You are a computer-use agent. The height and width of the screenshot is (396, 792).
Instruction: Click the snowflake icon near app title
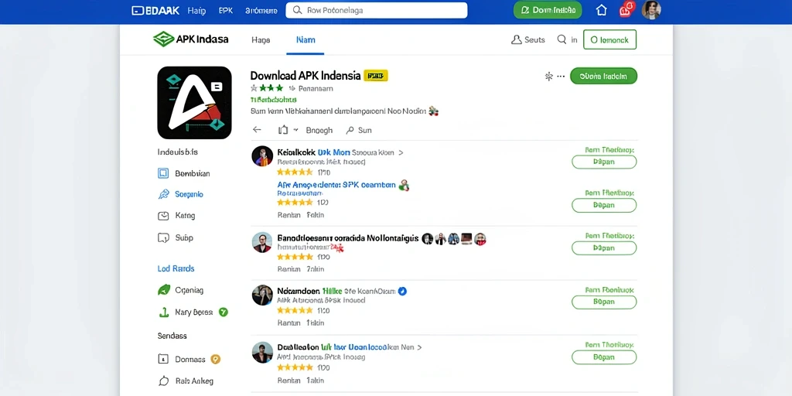(548, 77)
